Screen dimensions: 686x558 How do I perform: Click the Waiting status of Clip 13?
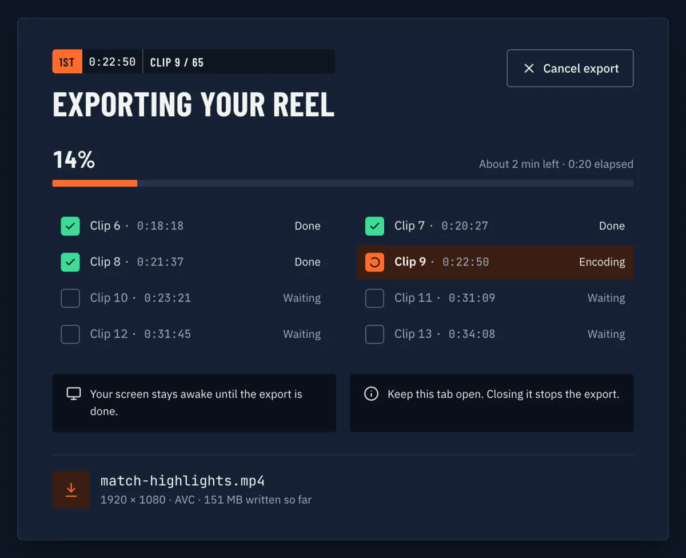(607, 334)
